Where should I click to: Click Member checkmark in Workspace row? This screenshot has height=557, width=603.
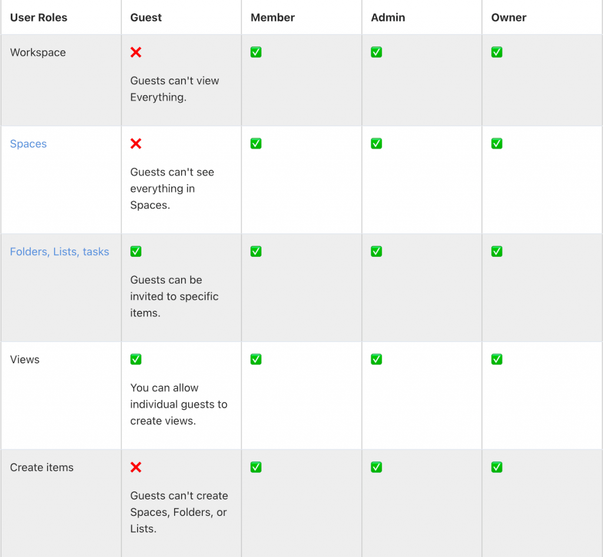tap(256, 52)
